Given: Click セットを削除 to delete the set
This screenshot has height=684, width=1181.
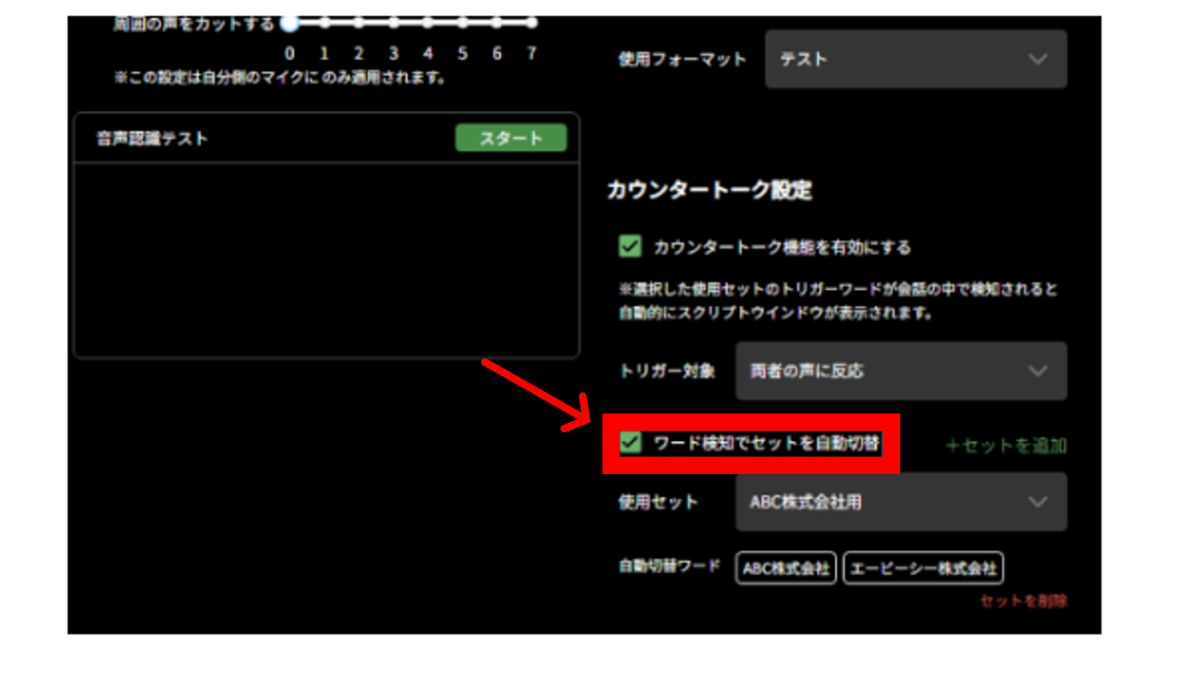Looking at the screenshot, I should (x=1024, y=601).
